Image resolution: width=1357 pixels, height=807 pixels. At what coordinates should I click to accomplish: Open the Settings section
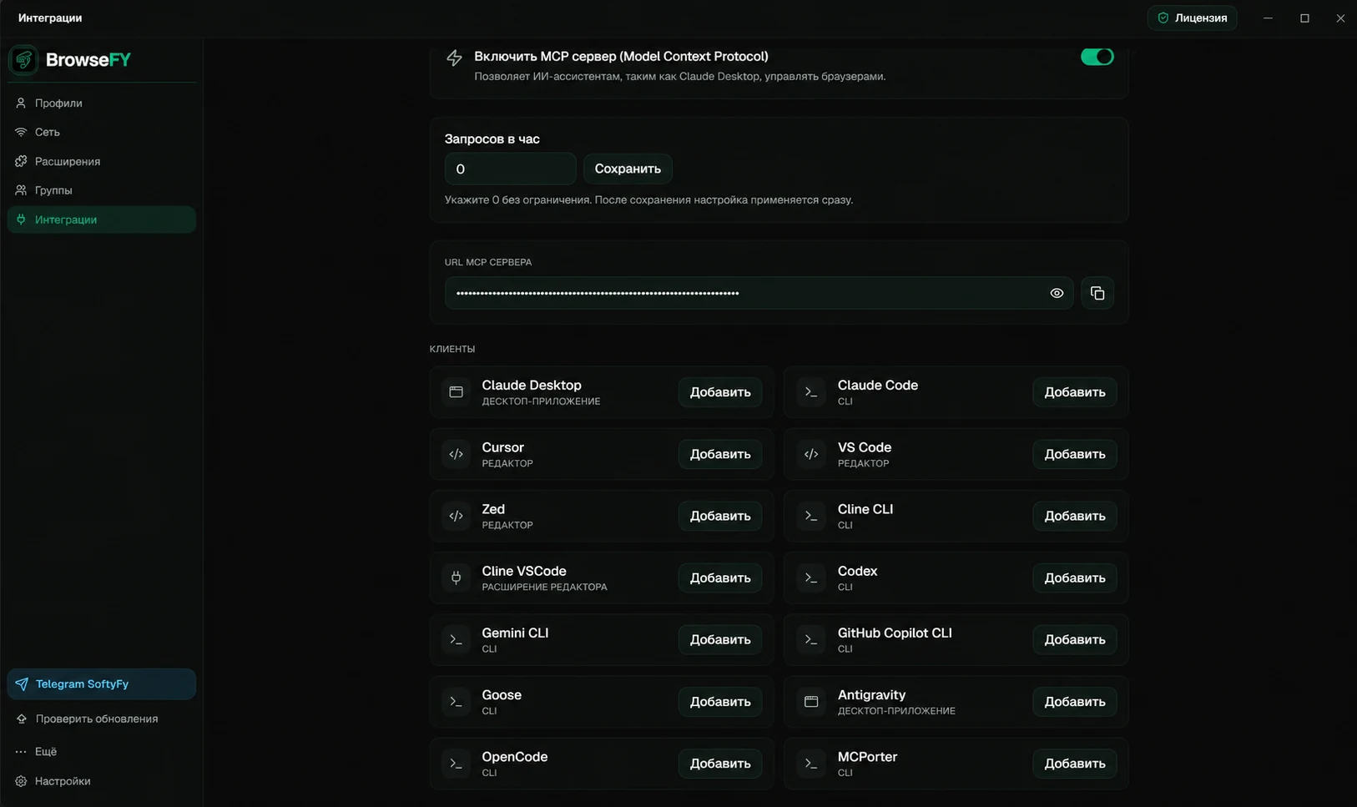(x=102, y=781)
